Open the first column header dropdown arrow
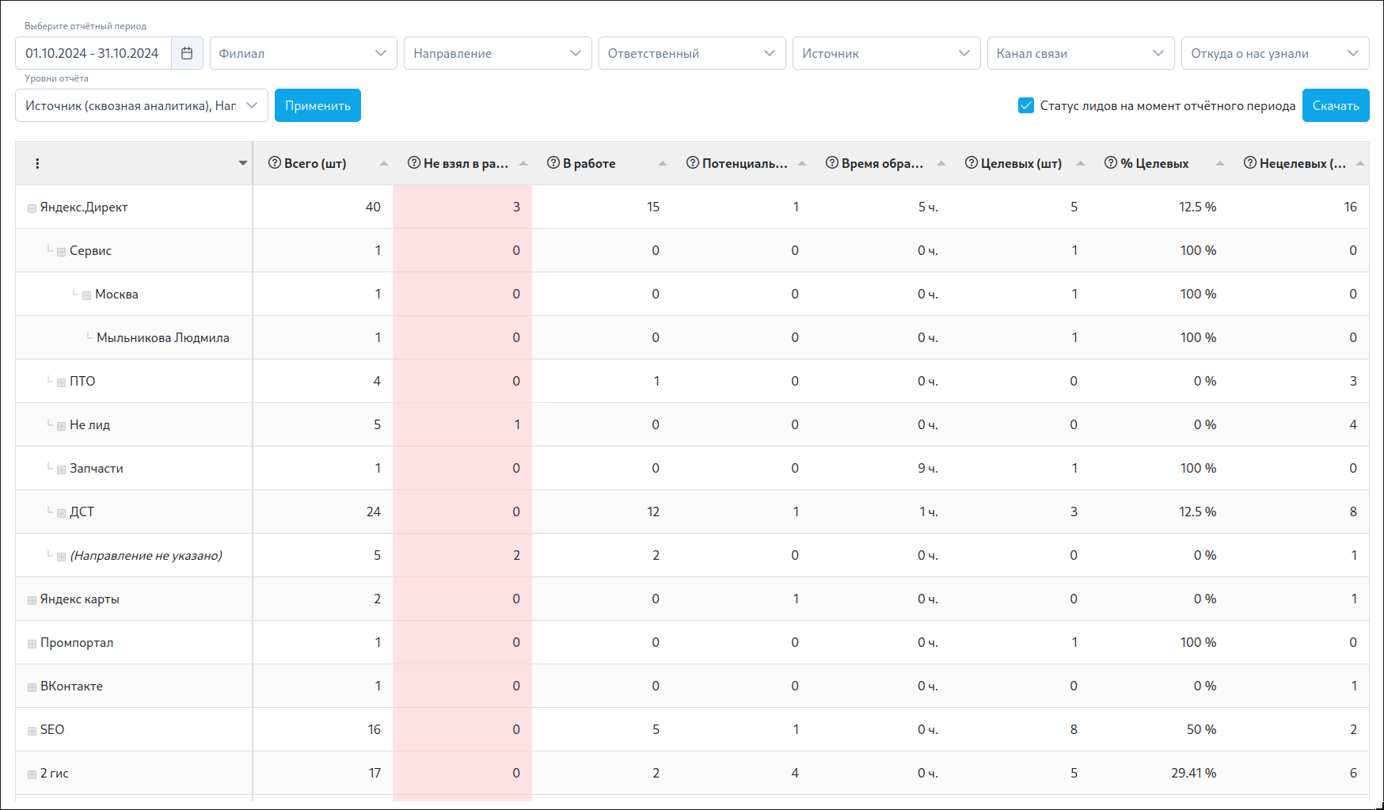The width and height of the screenshot is (1384, 810). 243,163
